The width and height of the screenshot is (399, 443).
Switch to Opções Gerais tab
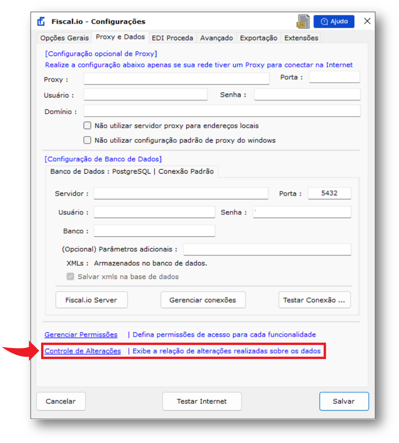(64, 38)
